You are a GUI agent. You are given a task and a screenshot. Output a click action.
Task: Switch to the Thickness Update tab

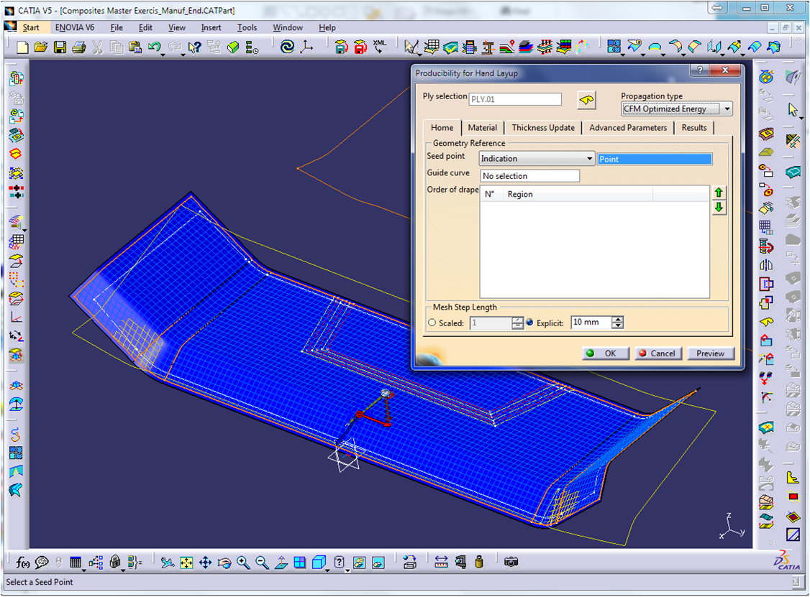pos(543,128)
